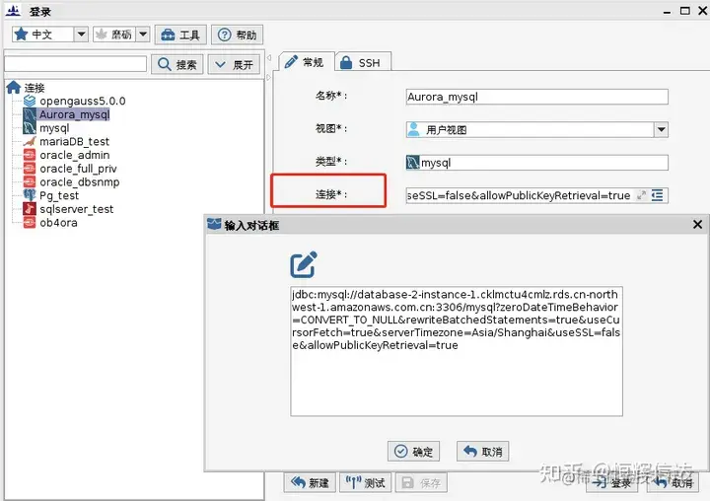Click the ob4ora connection icon
710x501 pixels.
click(30, 223)
